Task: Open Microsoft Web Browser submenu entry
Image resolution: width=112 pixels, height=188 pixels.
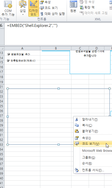Action: click(x=93, y=151)
